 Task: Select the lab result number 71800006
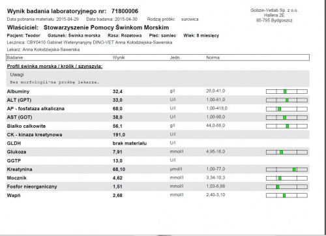pyautogui.click(x=125, y=11)
